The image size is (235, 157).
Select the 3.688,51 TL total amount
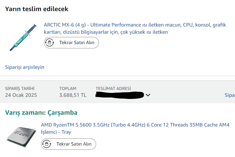coord(73,95)
